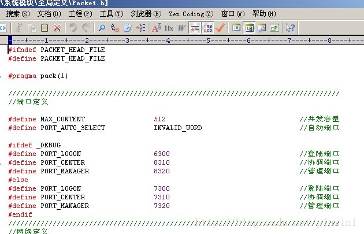
Task: Open the font settings Aa icon
Action: (157, 28)
